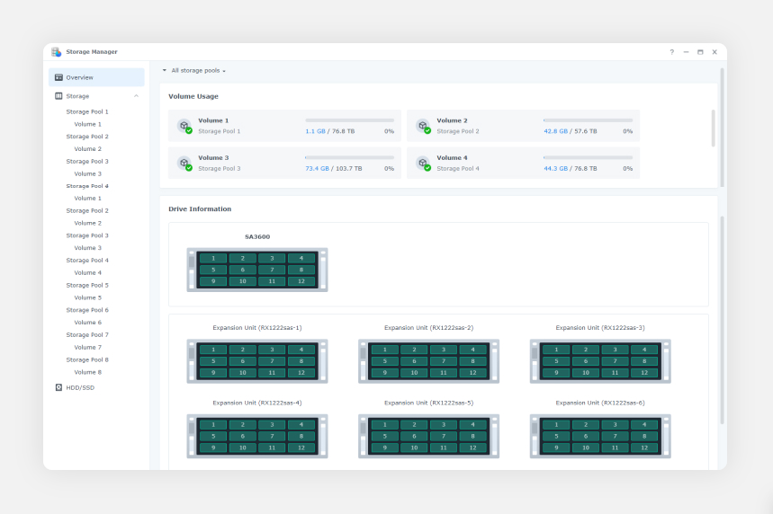Viewport: 773px width, 514px height.
Task: Click the SA3600 model label
Action: 257,237
